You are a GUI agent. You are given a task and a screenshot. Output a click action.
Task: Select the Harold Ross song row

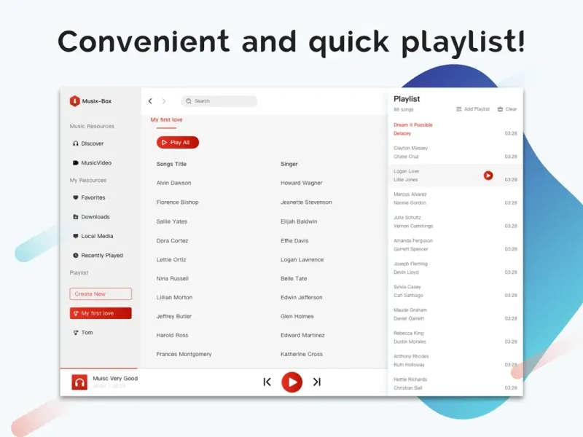pos(265,335)
